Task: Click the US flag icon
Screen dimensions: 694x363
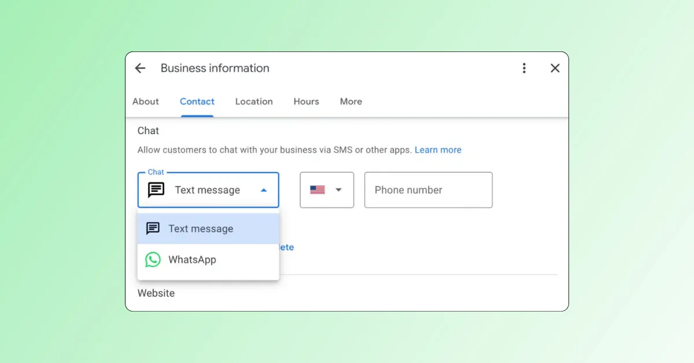Action: [318, 190]
